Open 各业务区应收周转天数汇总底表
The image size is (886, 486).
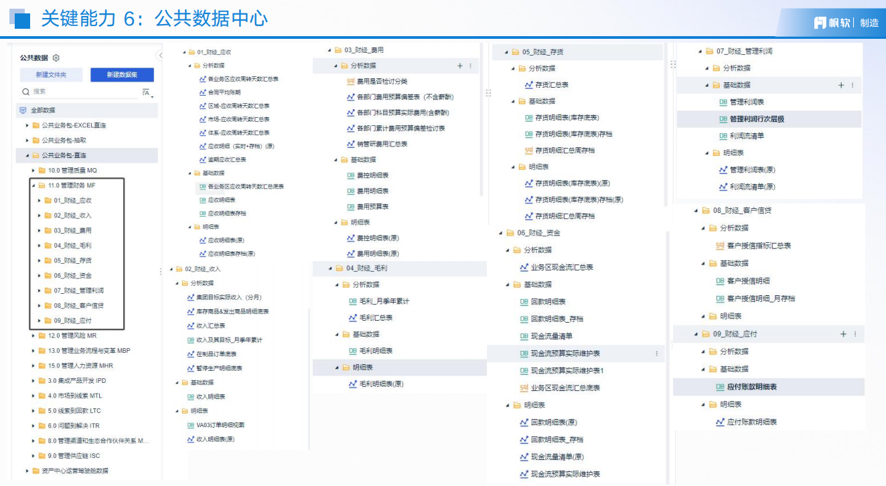pos(246,186)
